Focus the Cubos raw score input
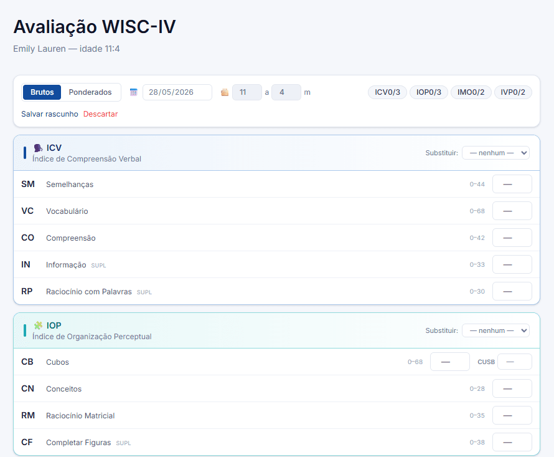The width and height of the screenshot is (554, 457). (450, 362)
